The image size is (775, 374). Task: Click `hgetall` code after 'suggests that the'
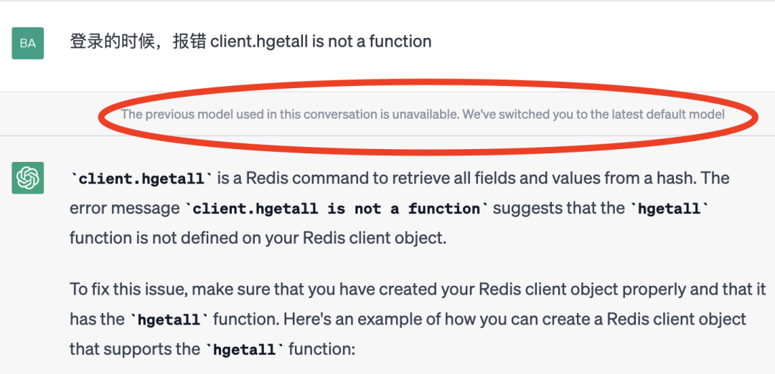(x=670, y=208)
